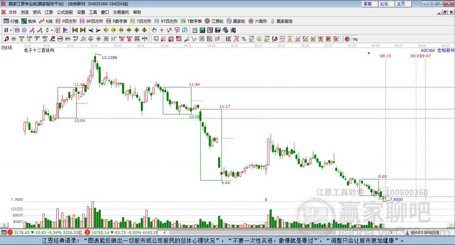Click the 主页 homepage button
The width and height of the screenshot is (455, 245).
pos(403,4)
